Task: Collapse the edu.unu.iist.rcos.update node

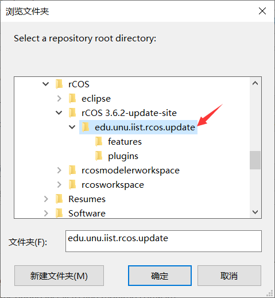Action: click(x=72, y=127)
